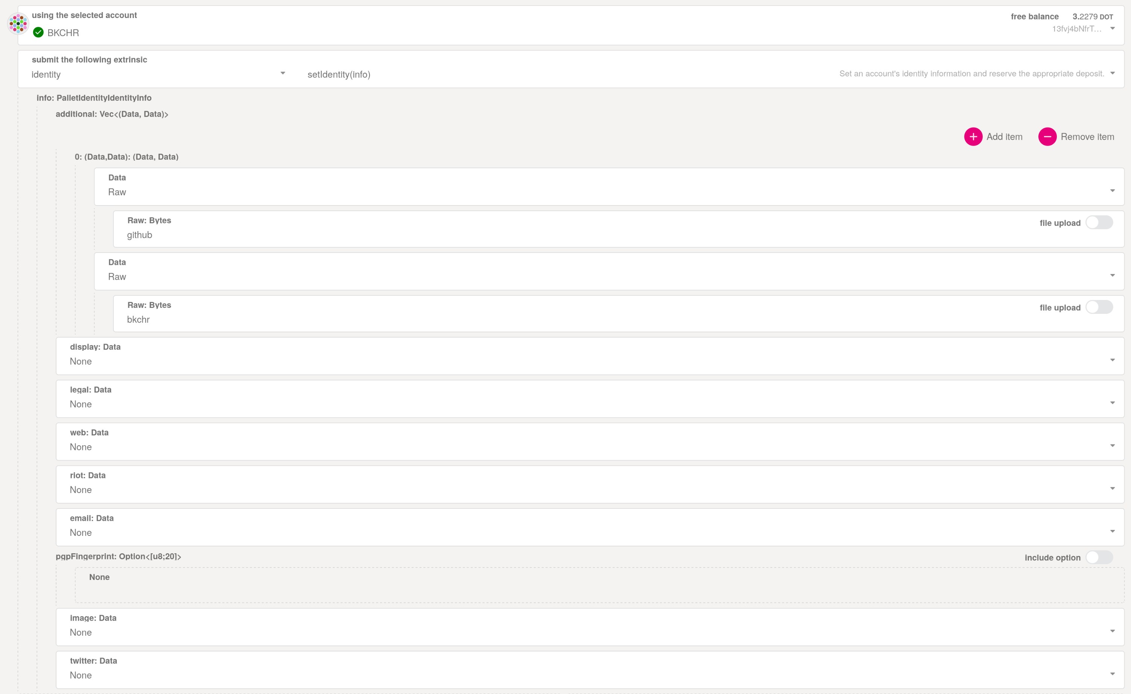Open the legal: Data dropdown
This screenshot has width=1131, height=694.
click(x=590, y=399)
